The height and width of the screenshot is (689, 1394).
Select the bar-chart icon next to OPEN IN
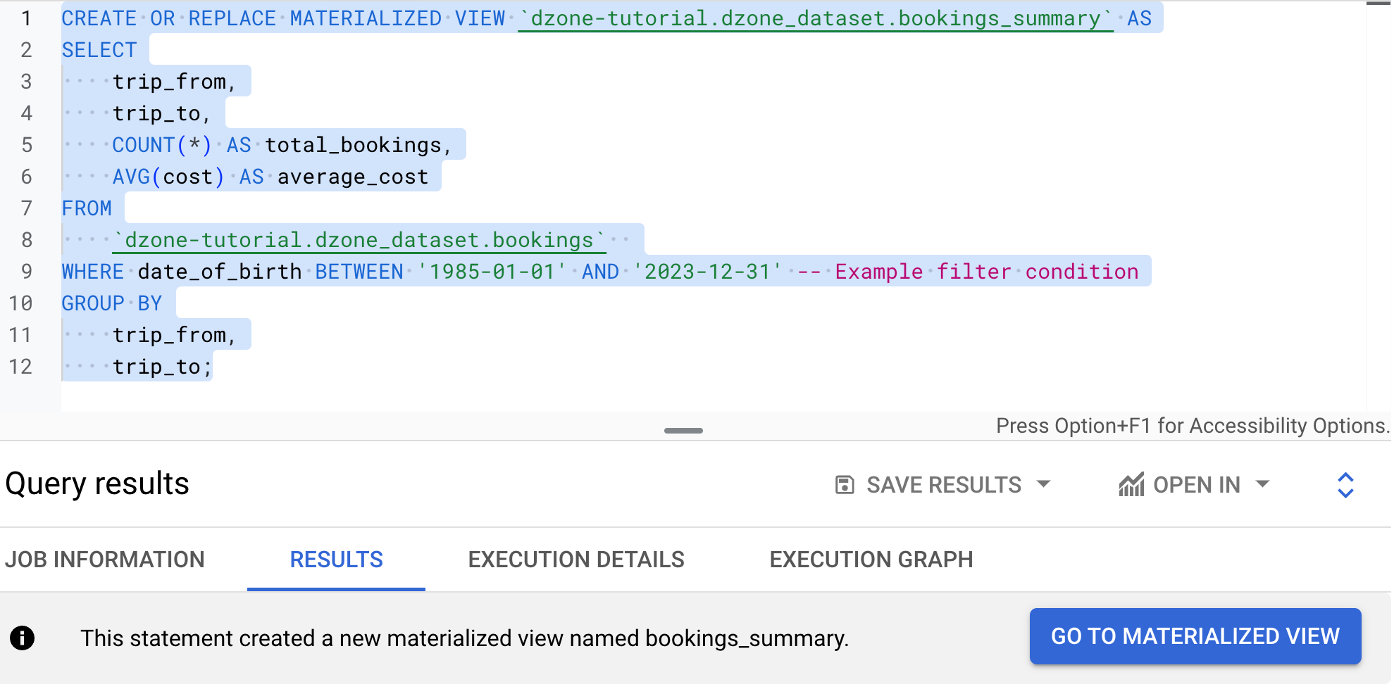click(x=1133, y=483)
